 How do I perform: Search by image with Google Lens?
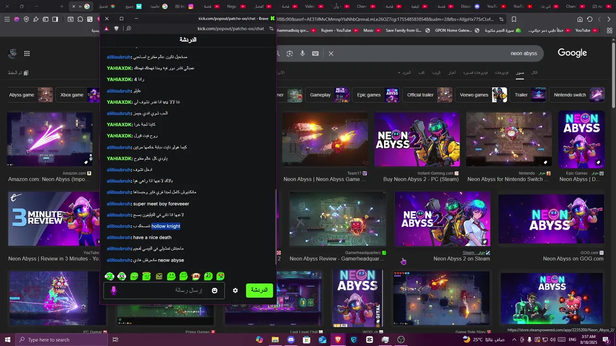click(290, 53)
